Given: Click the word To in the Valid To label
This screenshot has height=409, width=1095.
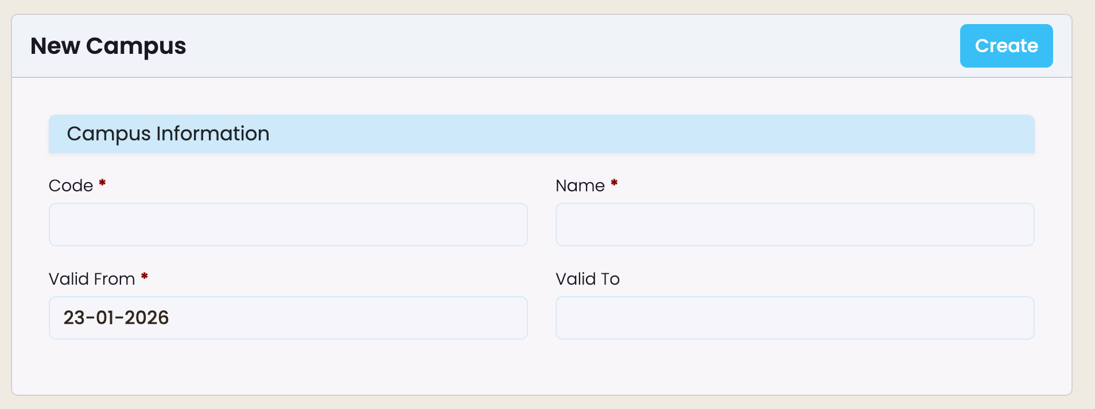Looking at the screenshot, I should tap(610, 279).
